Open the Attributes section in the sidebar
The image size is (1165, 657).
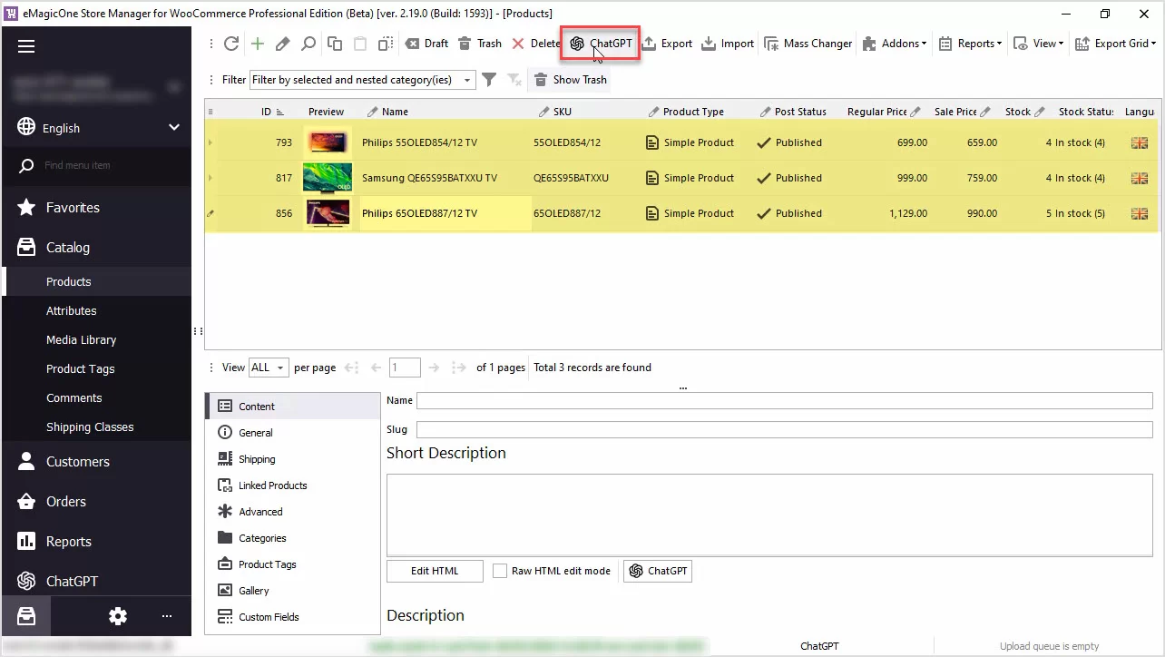(72, 310)
